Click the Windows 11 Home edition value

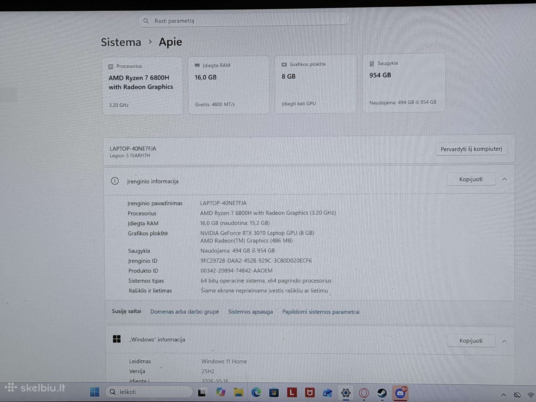click(224, 361)
